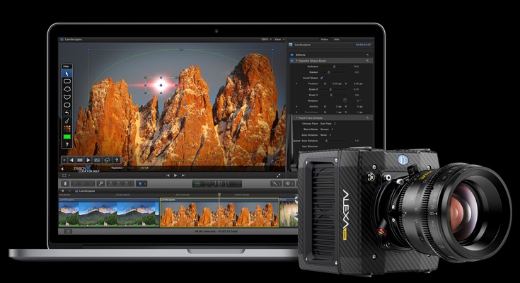Viewport: 520px width, 283px height.
Task: Expand the Position parameter disclosure triangle
Action: 296,83
